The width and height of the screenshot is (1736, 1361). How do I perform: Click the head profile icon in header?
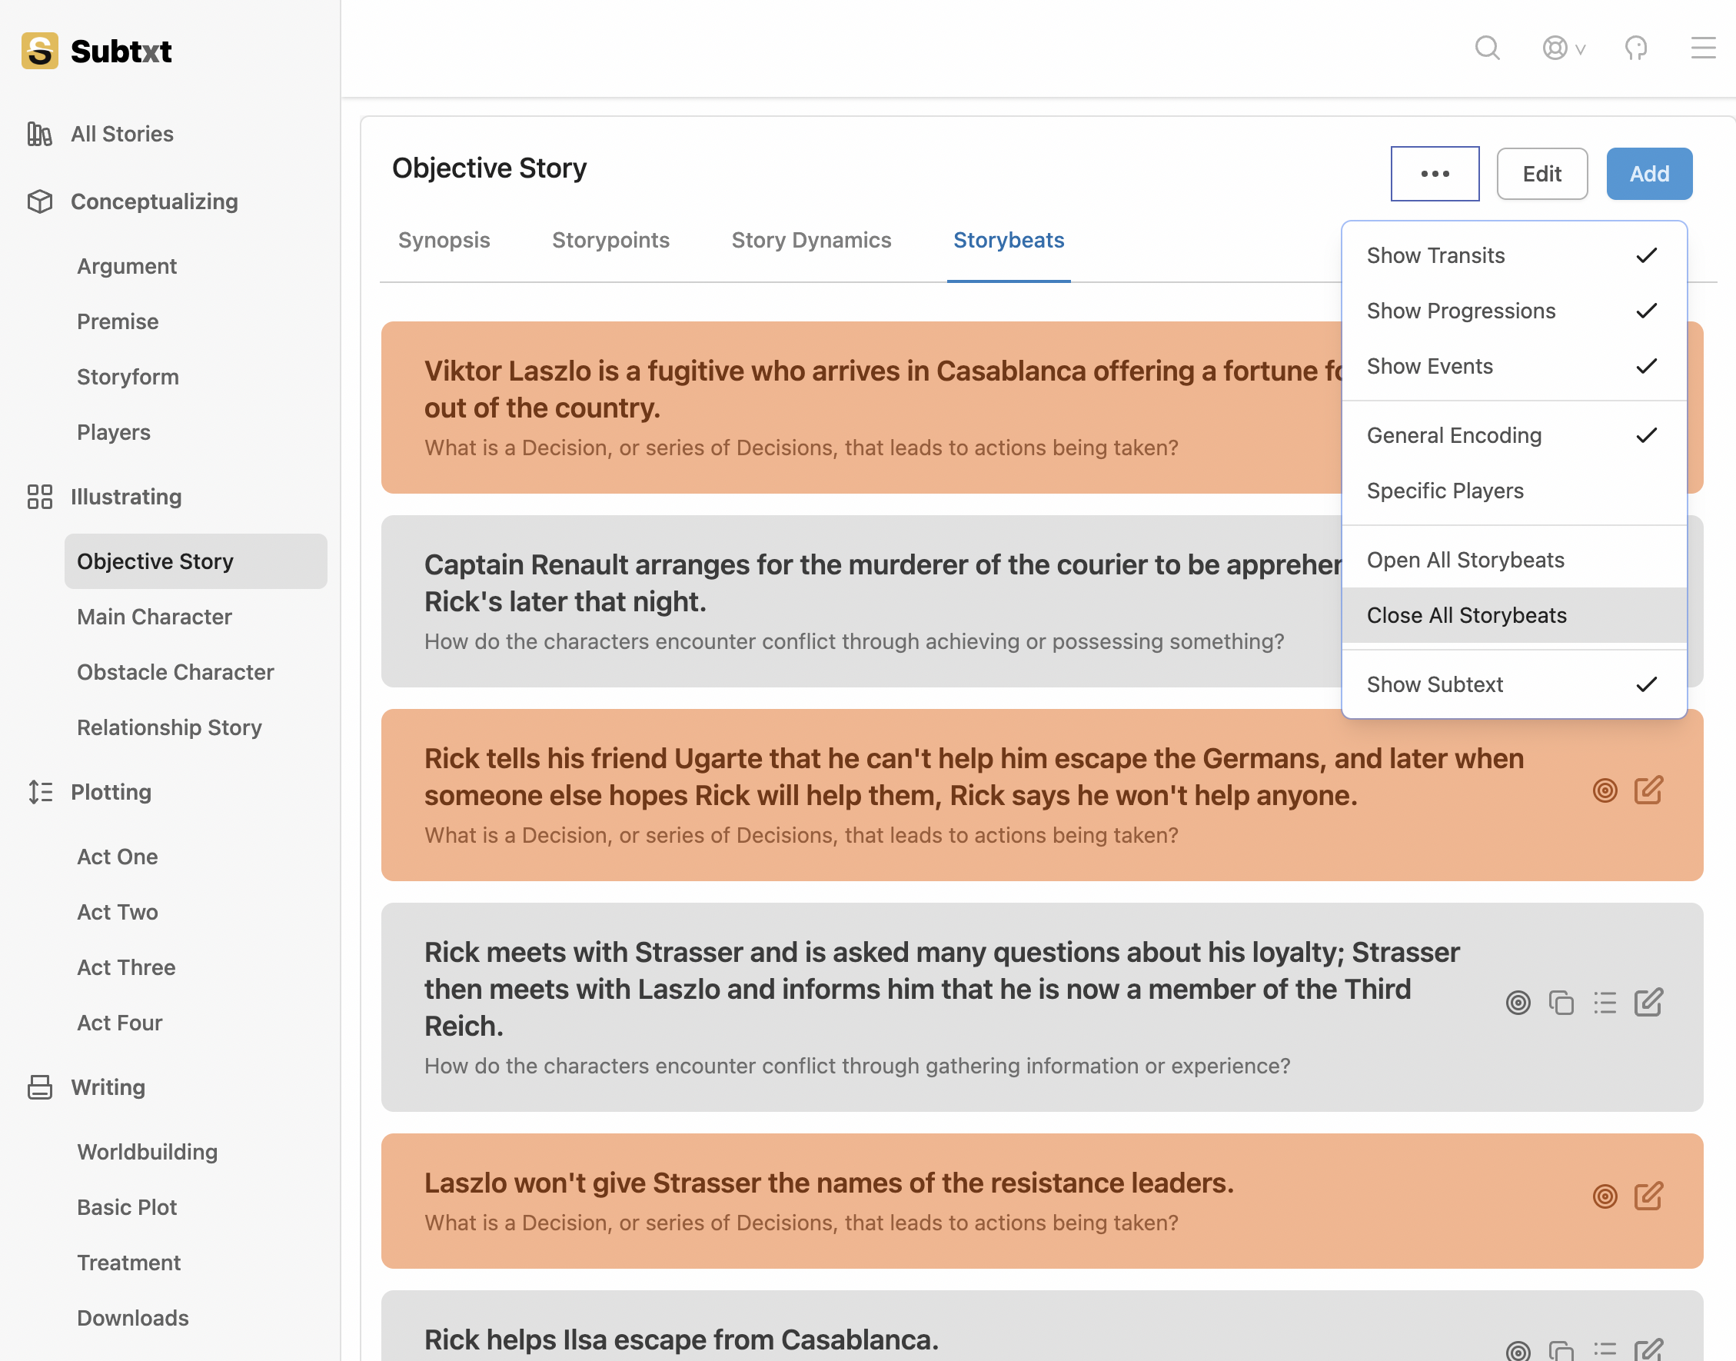pyautogui.click(x=1635, y=48)
